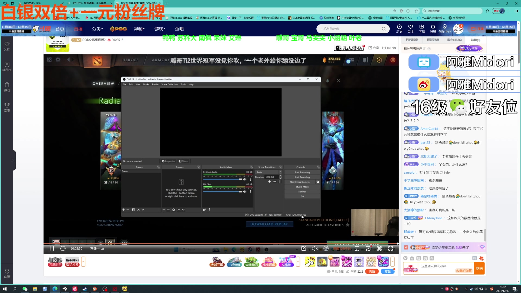Open user avatar profile menu
Screen dimensions: 521x293
[x=458, y=29]
